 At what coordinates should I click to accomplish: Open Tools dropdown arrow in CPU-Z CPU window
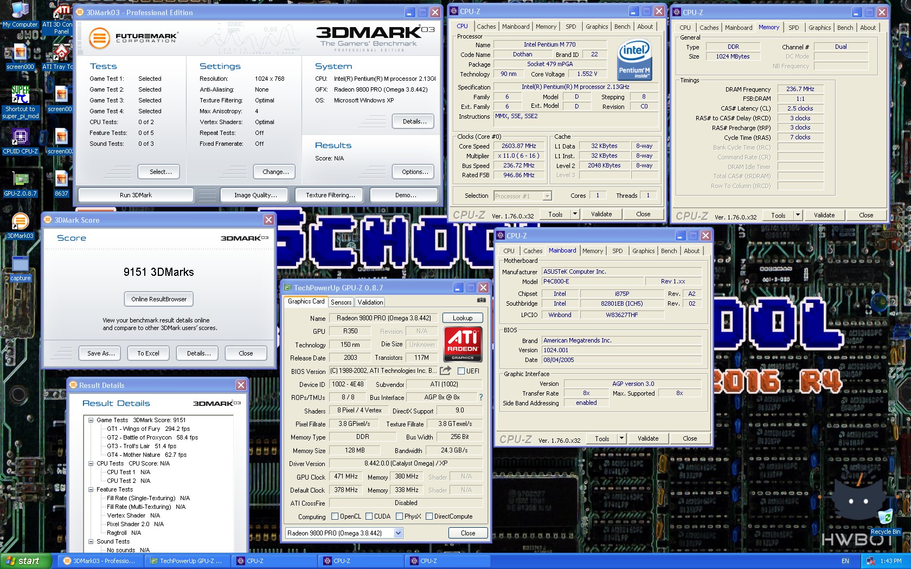pyautogui.click(x=575, y=214)
